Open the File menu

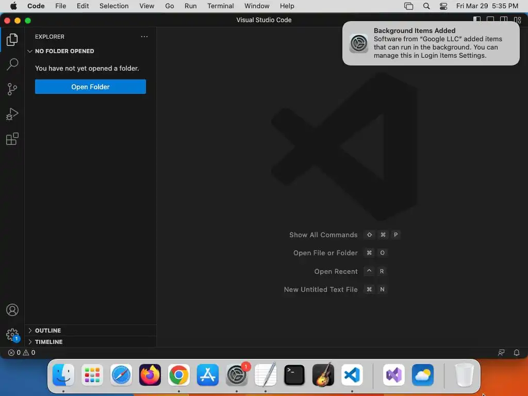coord(61,6)
